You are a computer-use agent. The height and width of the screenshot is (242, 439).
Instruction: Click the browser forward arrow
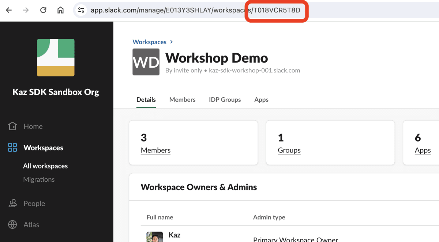(26, 10)
